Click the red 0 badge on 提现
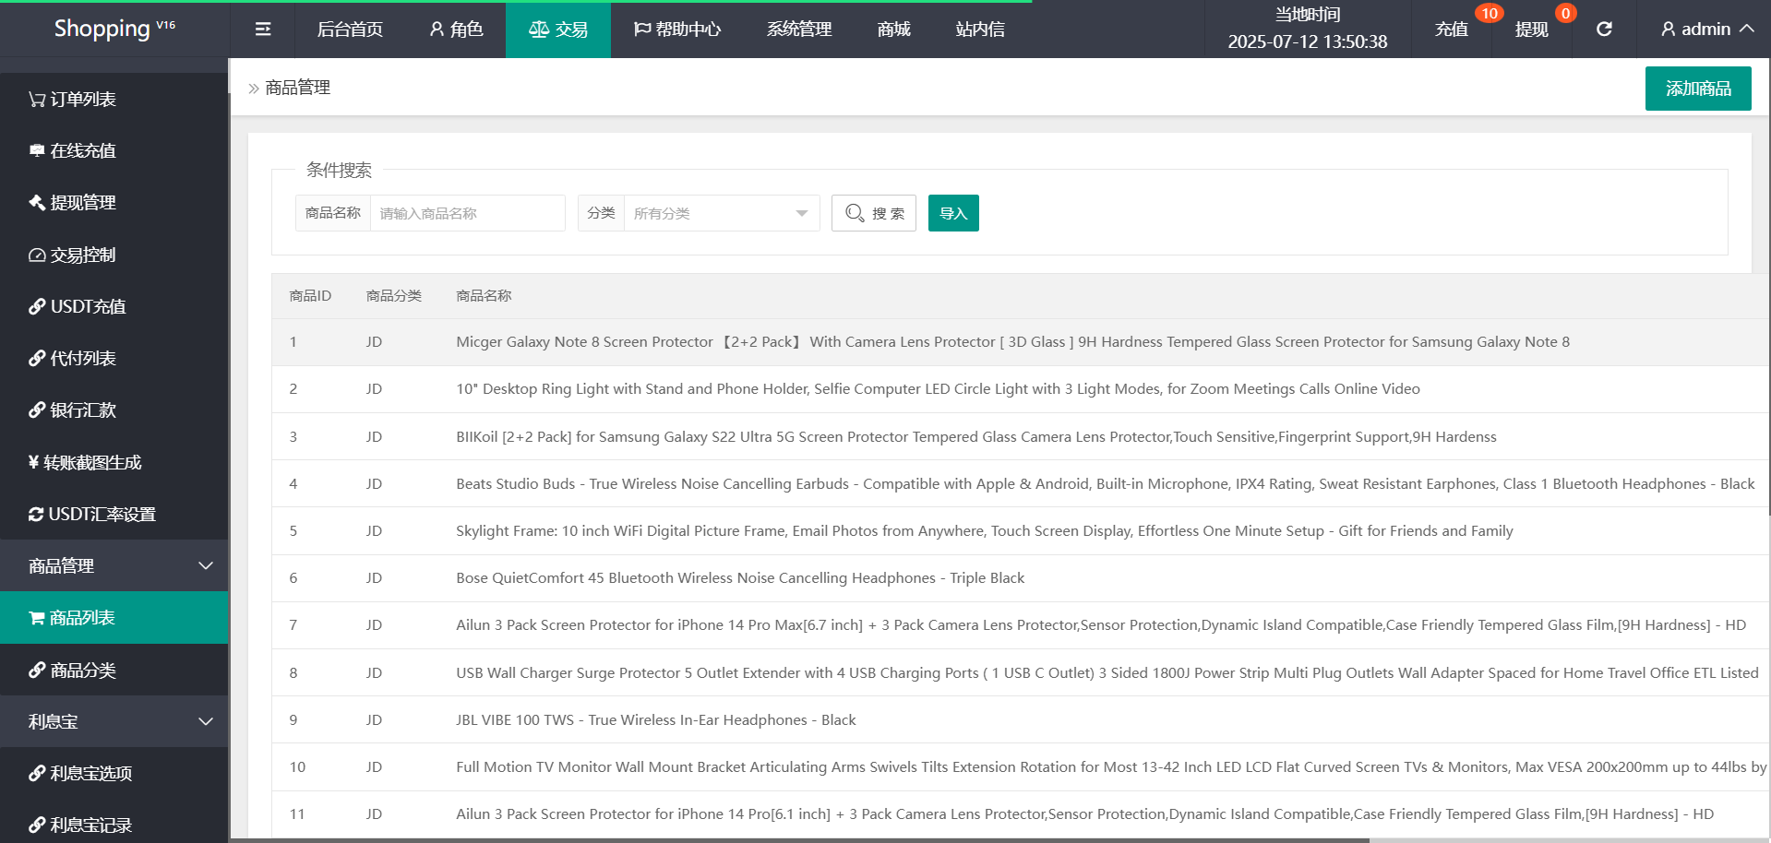The image size is (1771, 843). 1565,13
